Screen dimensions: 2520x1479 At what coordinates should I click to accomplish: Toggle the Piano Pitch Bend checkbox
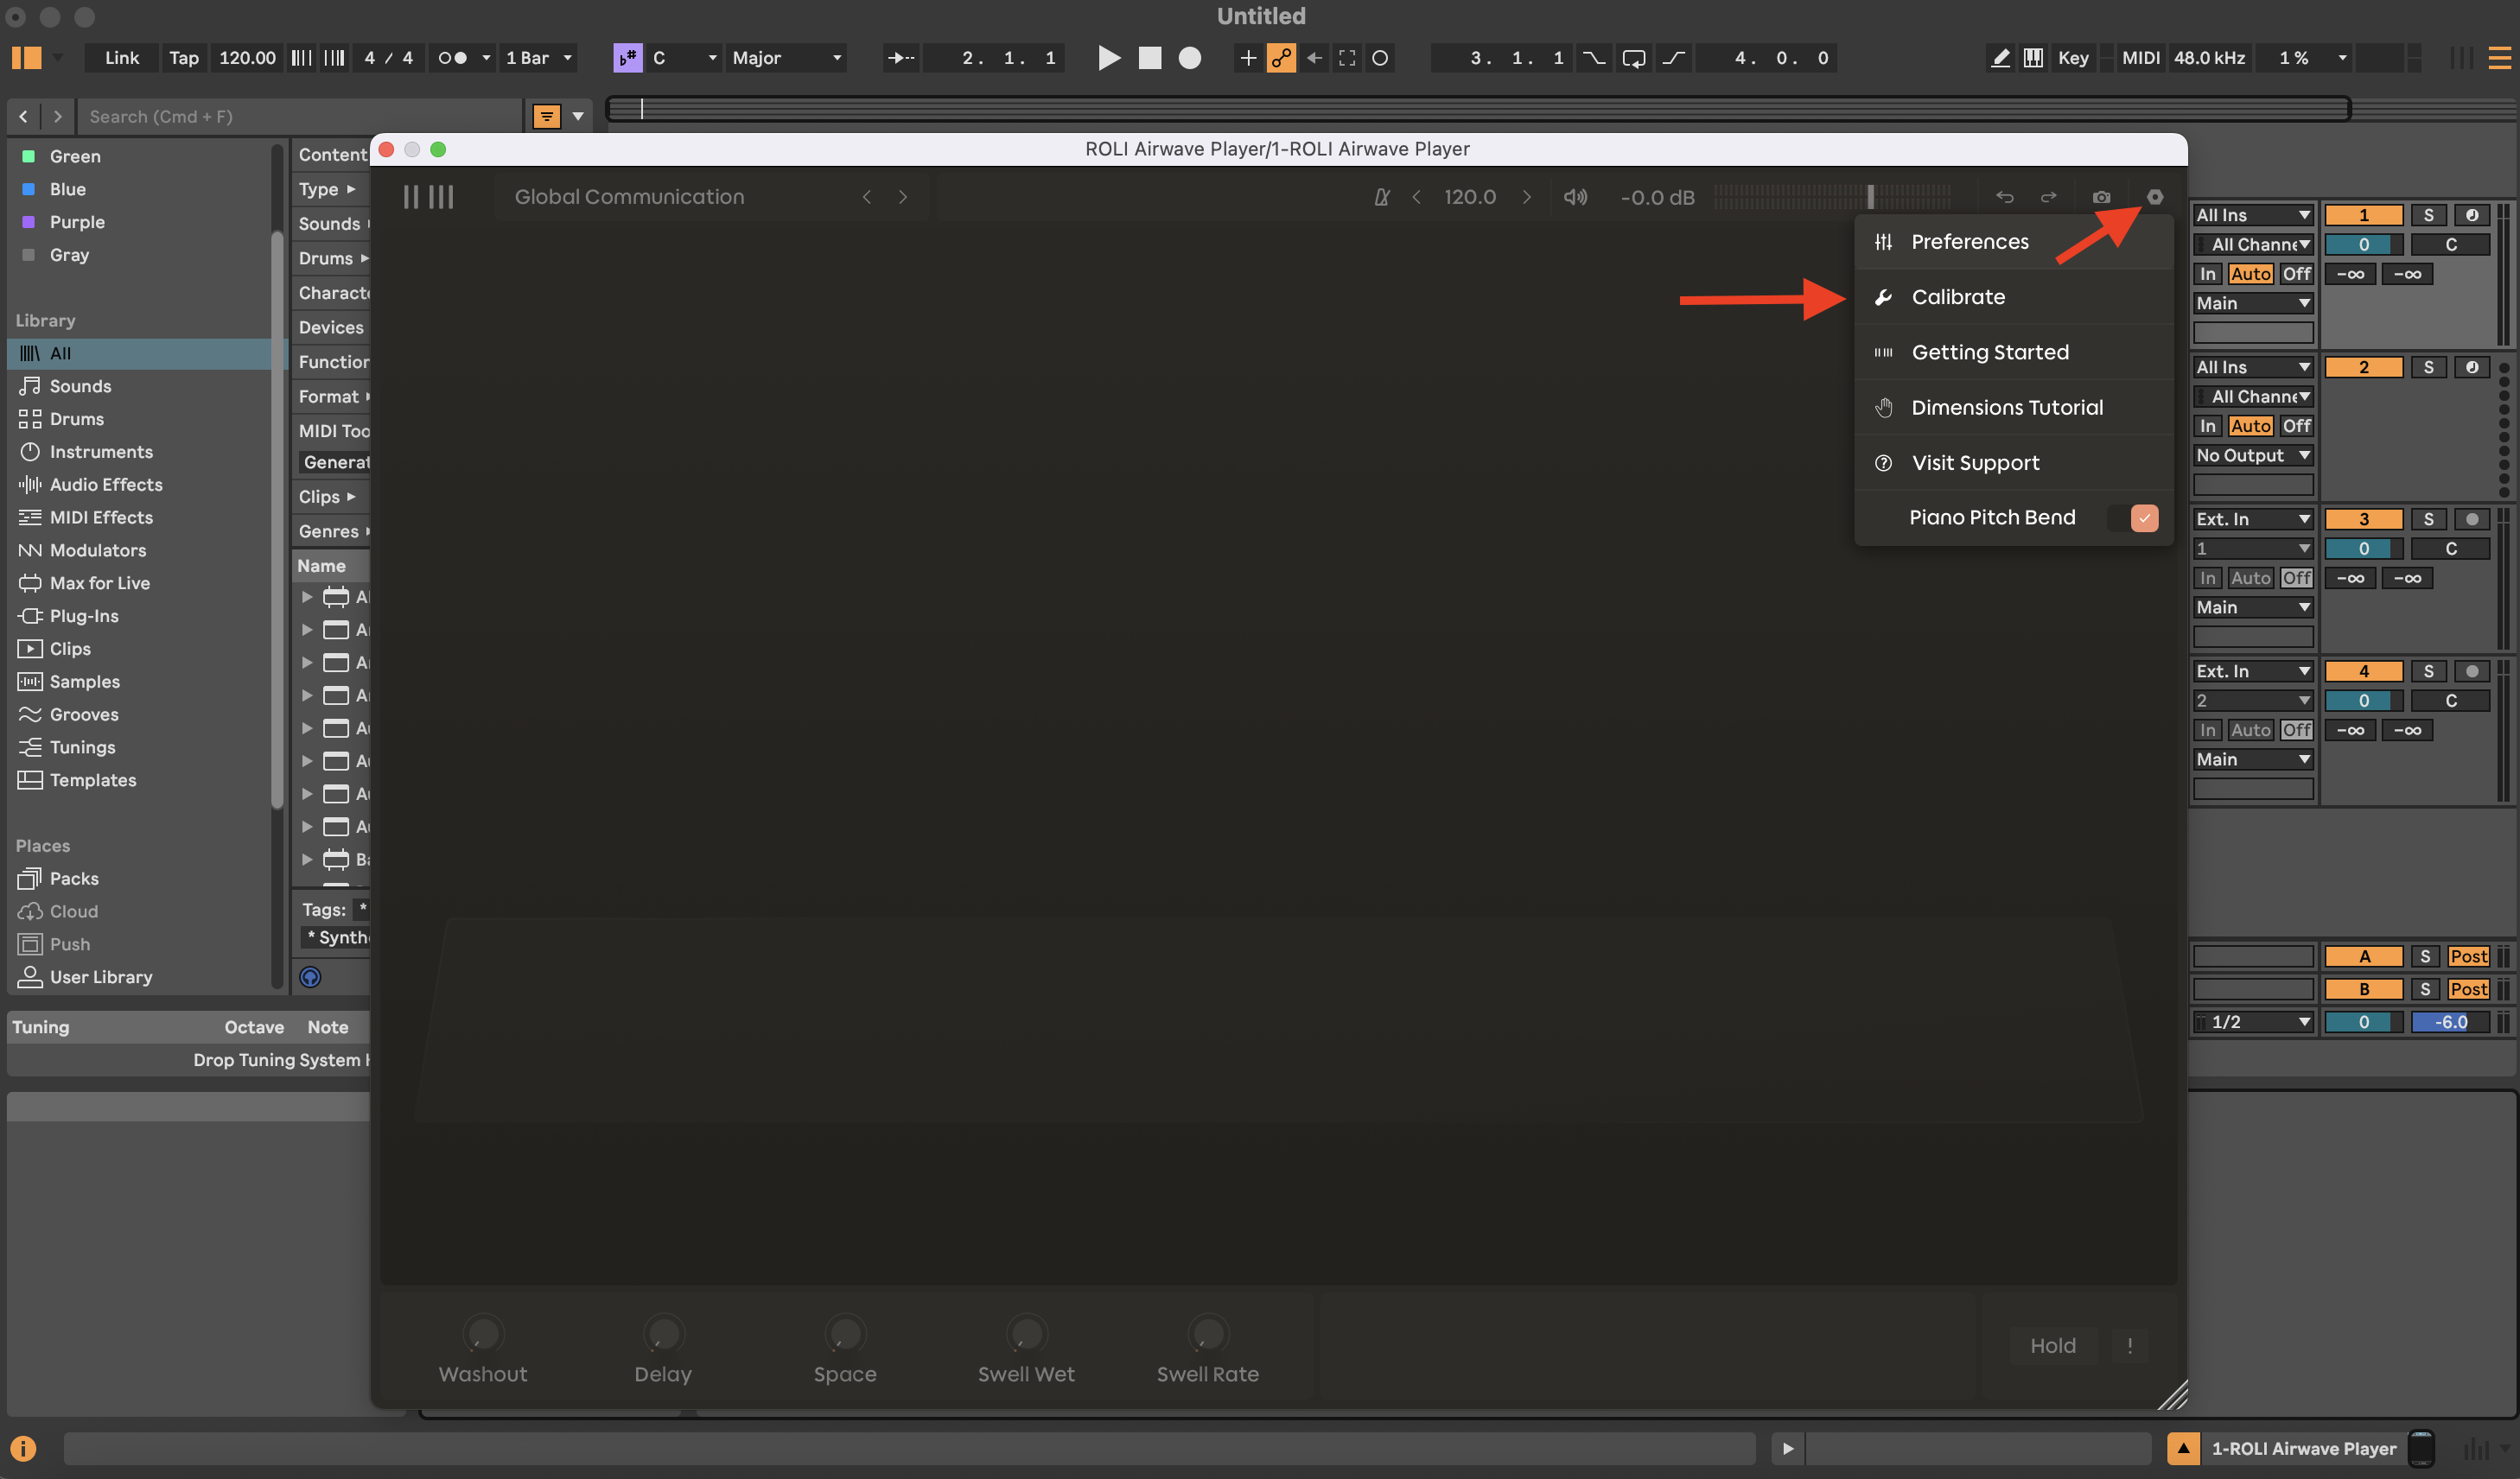click(2143, 517)
